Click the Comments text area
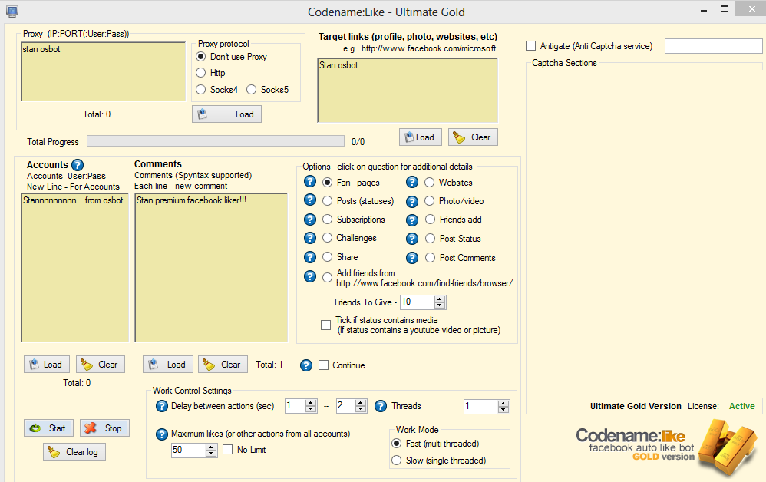766x482 pixels. (x=211, y=268)
